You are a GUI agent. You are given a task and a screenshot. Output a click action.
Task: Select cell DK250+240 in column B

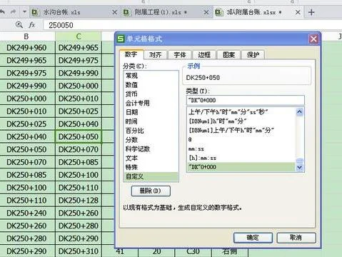pyautogui.click(x=27, y=213)
